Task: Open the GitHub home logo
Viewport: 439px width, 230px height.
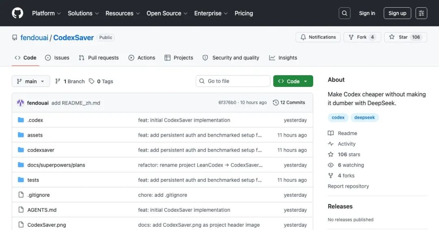Action: click(17, 13)
